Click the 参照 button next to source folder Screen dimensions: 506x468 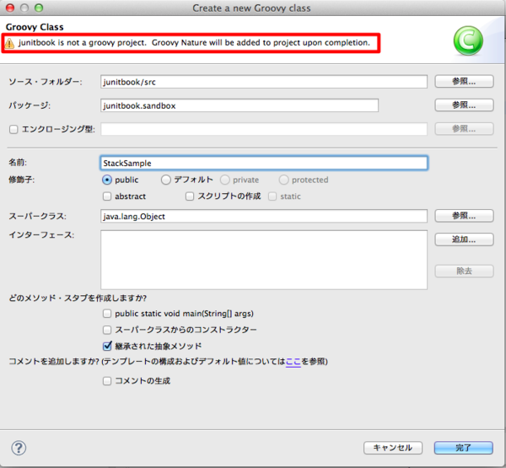[x=464, y=81]
